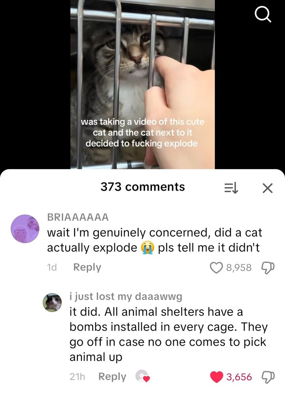Open BRIAAAAAA username profile link
This screenshot has width=285, height=395.
pyautogui.click(x=78, y=217)
